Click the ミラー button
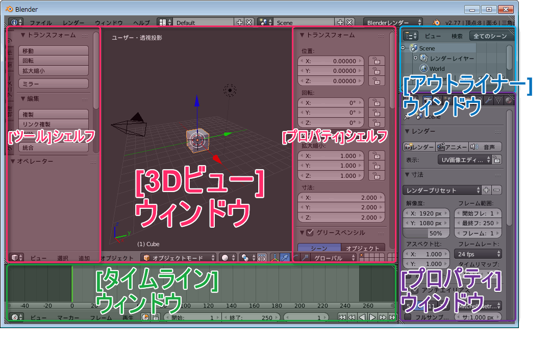 point(54,84)
